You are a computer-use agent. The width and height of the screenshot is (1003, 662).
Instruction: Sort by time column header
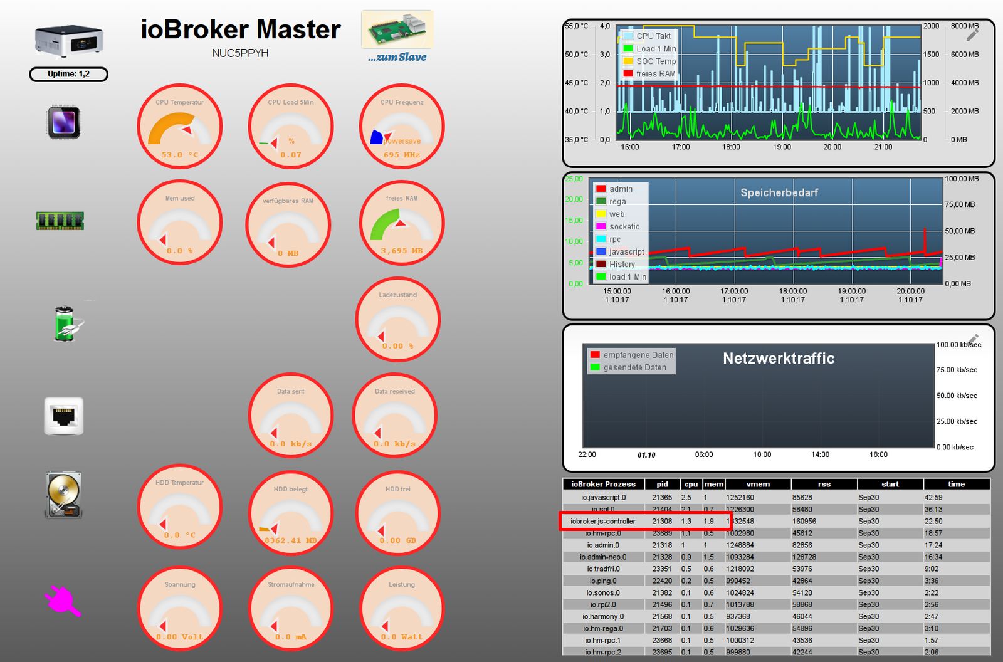click(956, 484)
